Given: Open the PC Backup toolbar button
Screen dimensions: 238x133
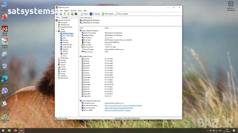Looking at the screenshot, I should (95, 14).
